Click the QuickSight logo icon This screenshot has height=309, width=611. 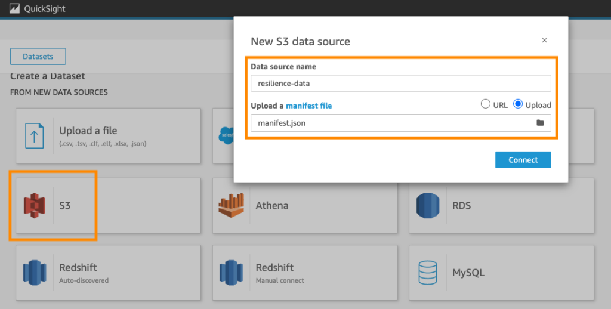tap(14, 8)
